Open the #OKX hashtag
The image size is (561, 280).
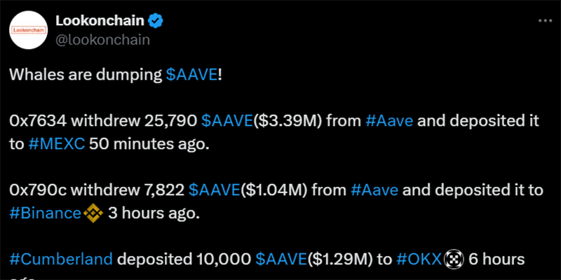(419, 260)
